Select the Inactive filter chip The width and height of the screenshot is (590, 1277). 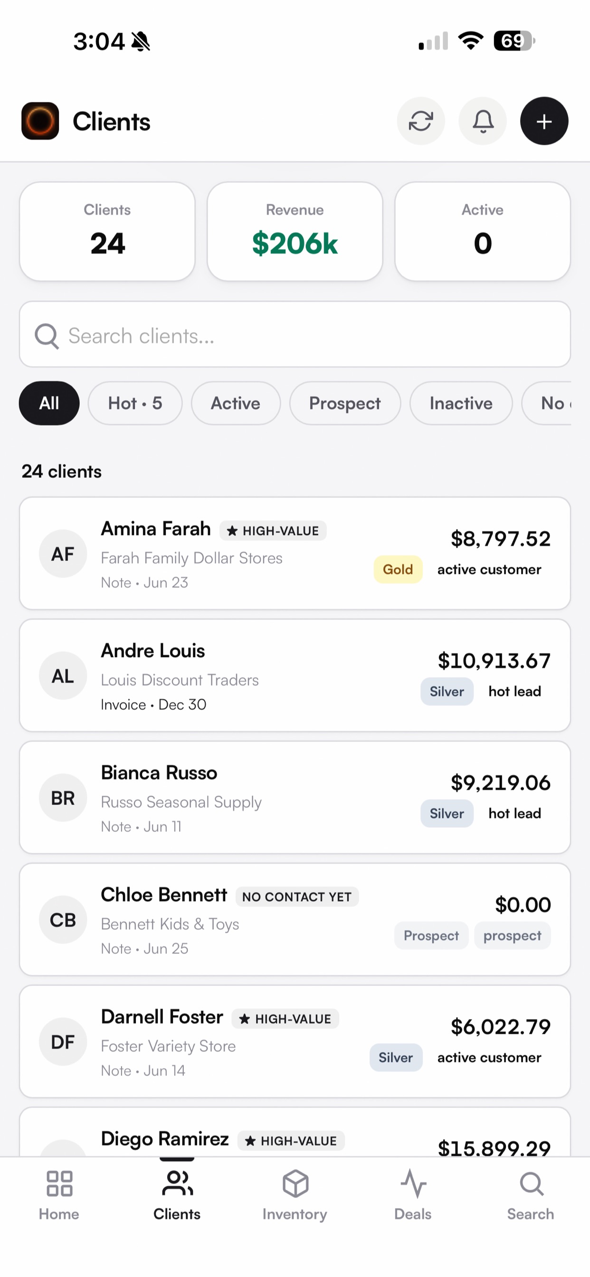pyautogui.click(x=461, y=403)
